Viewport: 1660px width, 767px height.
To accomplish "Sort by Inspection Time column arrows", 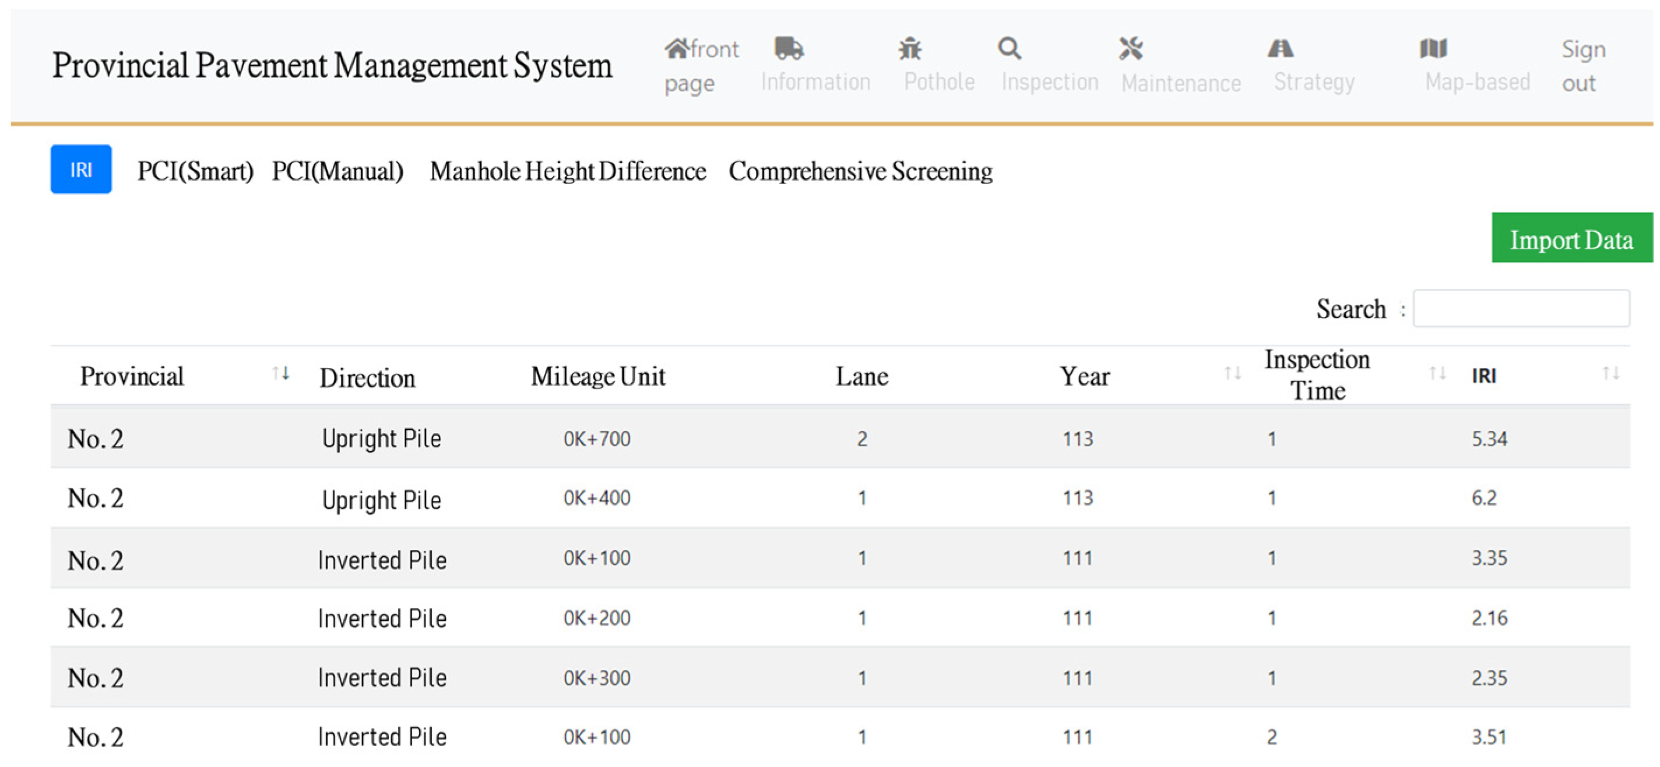I will [1437, 373].
